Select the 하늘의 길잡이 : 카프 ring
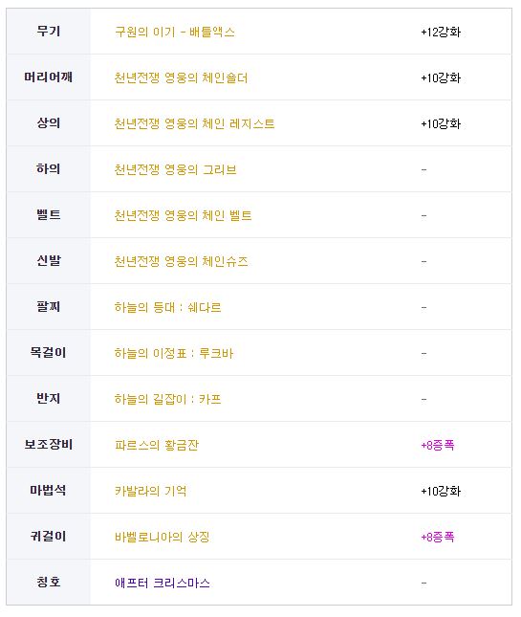The height and width of the screenshot is (617, 521). (167, 400)
